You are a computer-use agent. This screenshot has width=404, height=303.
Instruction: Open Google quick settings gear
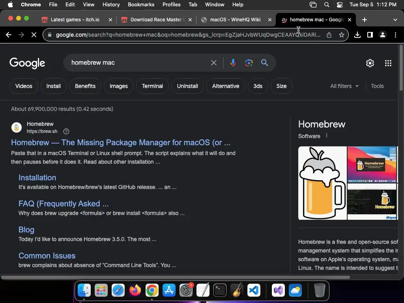[x=370, y=63]
